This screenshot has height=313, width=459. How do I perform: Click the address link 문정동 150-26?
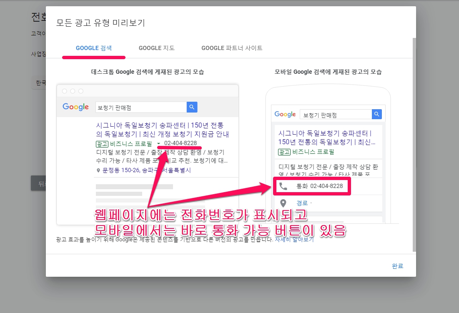click(x=146, y=170)
